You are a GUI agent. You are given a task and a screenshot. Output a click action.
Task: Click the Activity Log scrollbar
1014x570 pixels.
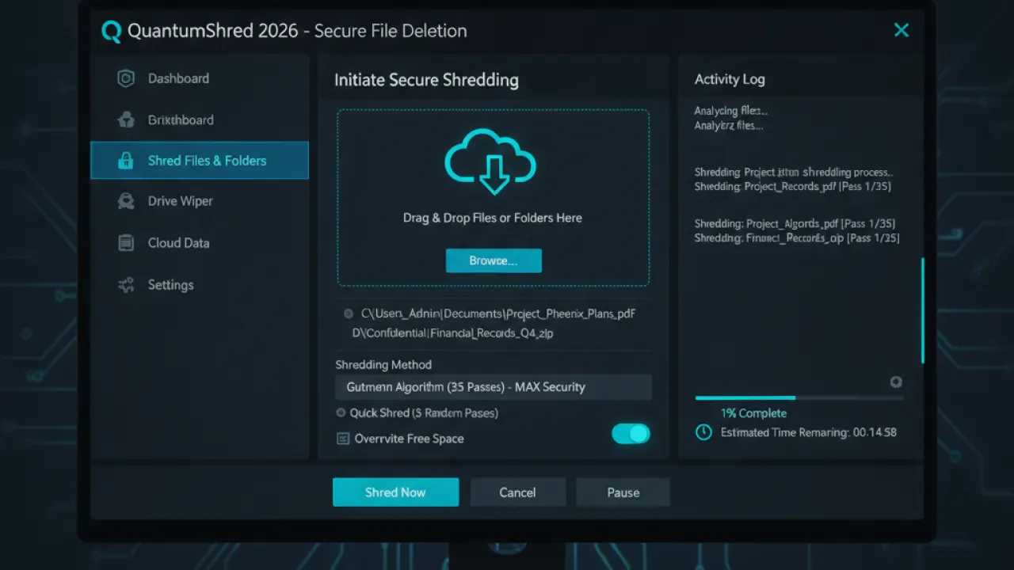point(923,310)
